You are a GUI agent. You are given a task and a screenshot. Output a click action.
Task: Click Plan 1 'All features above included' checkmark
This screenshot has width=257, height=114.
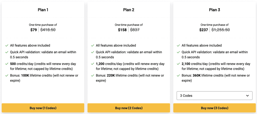coord(7,46)
